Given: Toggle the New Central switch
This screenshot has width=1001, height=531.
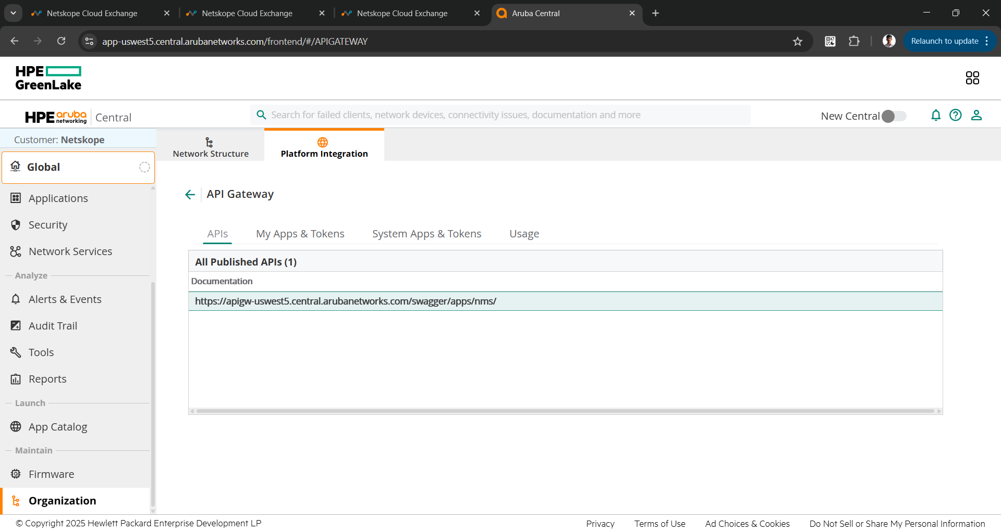Looking at the screenshot, I should tap(894, 116).
